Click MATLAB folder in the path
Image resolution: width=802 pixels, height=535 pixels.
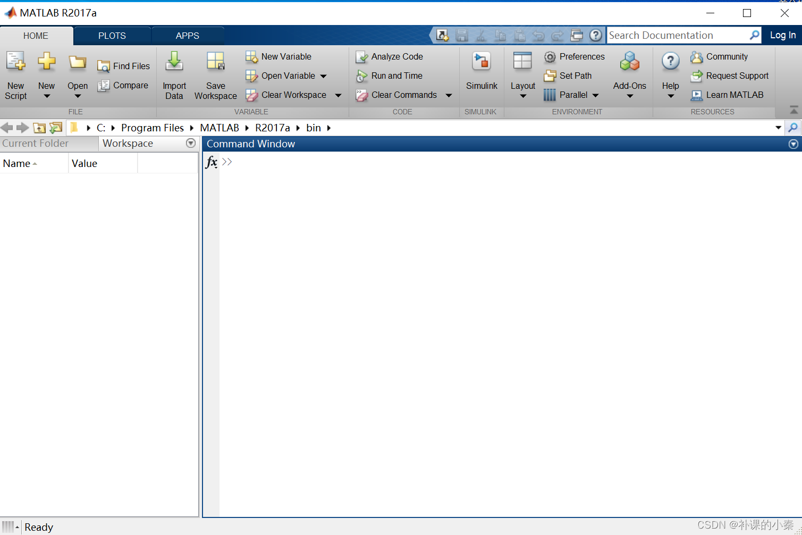tap(220, 128)
